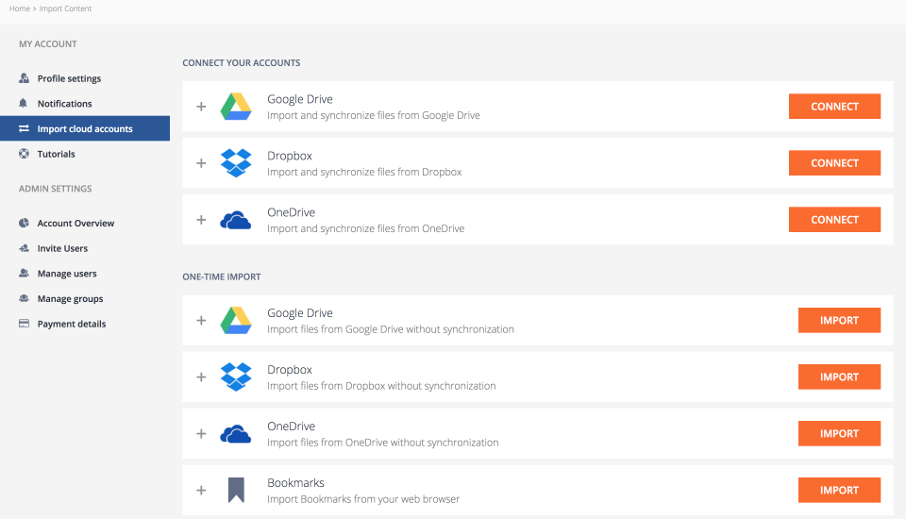Select Import cloud accounts menu item
Viewport: 906px width, 519px height.
(x=84, y=129)
